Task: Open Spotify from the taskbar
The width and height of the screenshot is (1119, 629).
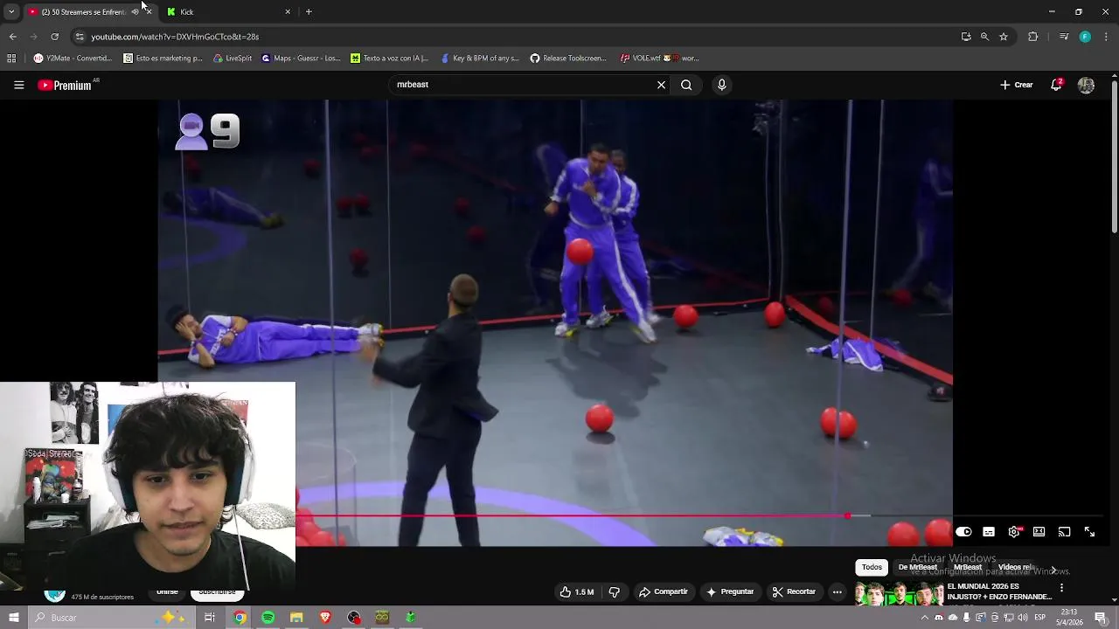Action: pos(268,618)
